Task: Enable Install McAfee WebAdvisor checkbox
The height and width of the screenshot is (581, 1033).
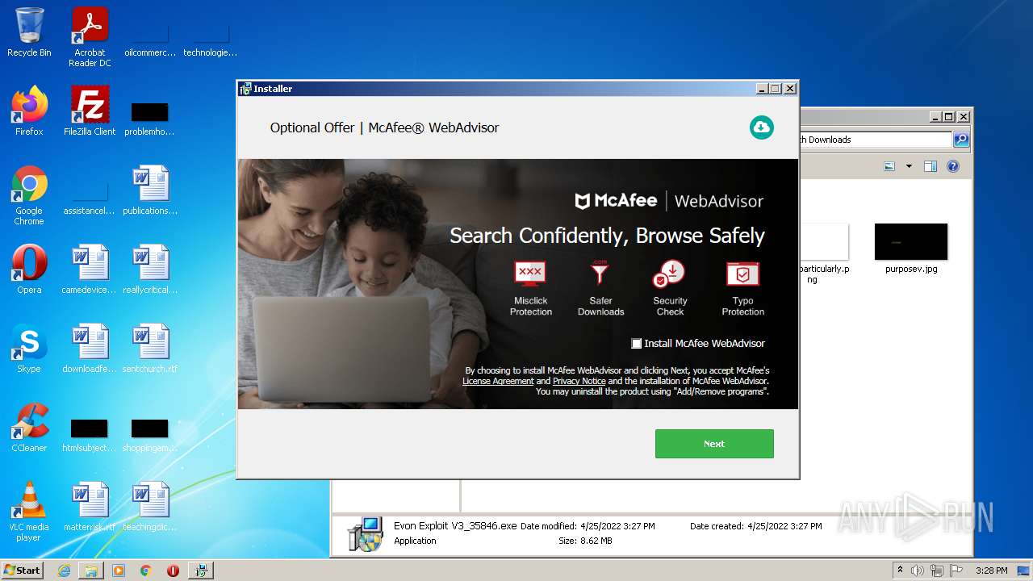Action: 636,344
